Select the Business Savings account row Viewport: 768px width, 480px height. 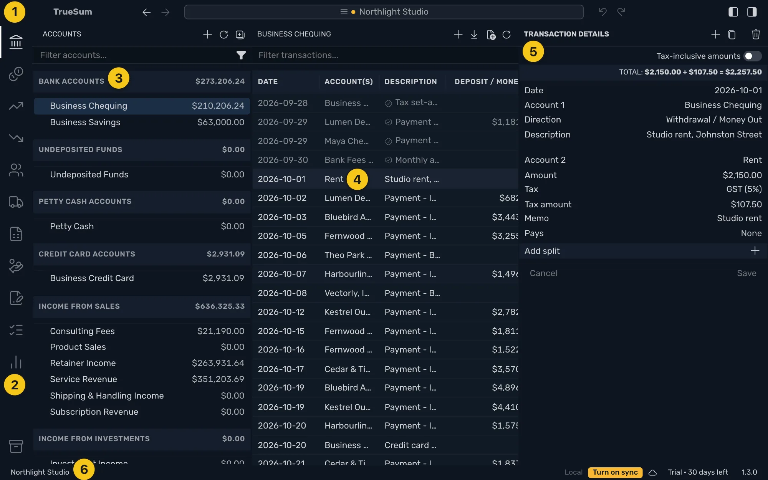pyautogui.click(x=142, y=122)
